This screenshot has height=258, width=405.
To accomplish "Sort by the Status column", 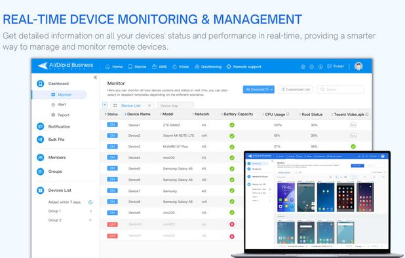I will (111, 114).
